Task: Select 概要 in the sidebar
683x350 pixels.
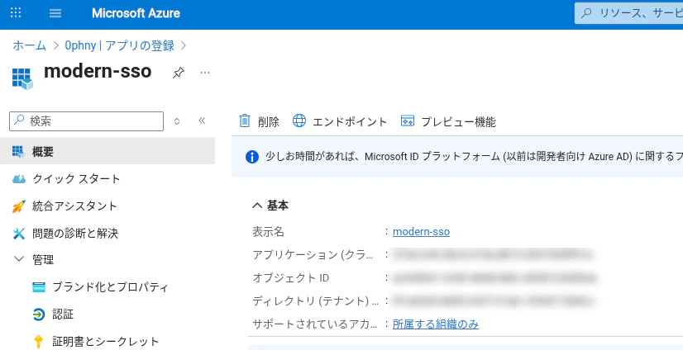Action: tap(107, 151)
